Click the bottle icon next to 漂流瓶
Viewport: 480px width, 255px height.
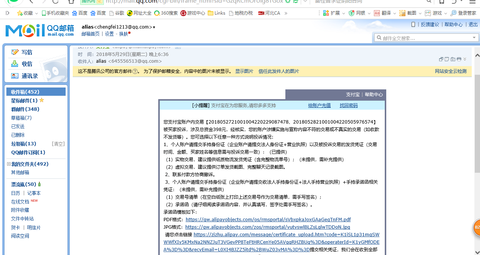click(39, 184)
